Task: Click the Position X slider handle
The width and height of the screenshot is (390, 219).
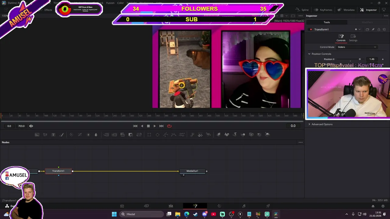Action: tap(360, 59)
